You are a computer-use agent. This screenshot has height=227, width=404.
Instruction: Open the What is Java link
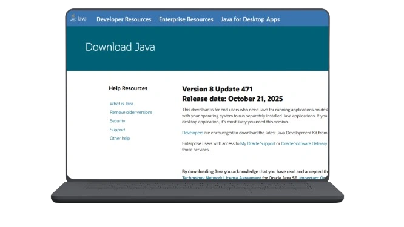click(121, 104)
